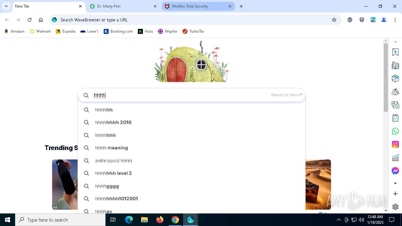Open the reading list sidebar icon
The width and height of the screenshot is (402, 226).
pyautogui.click(x=395, y=65)
